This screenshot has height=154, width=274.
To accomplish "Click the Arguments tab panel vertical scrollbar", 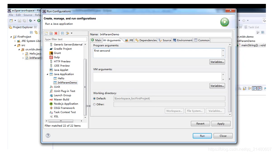I will 230,79.
